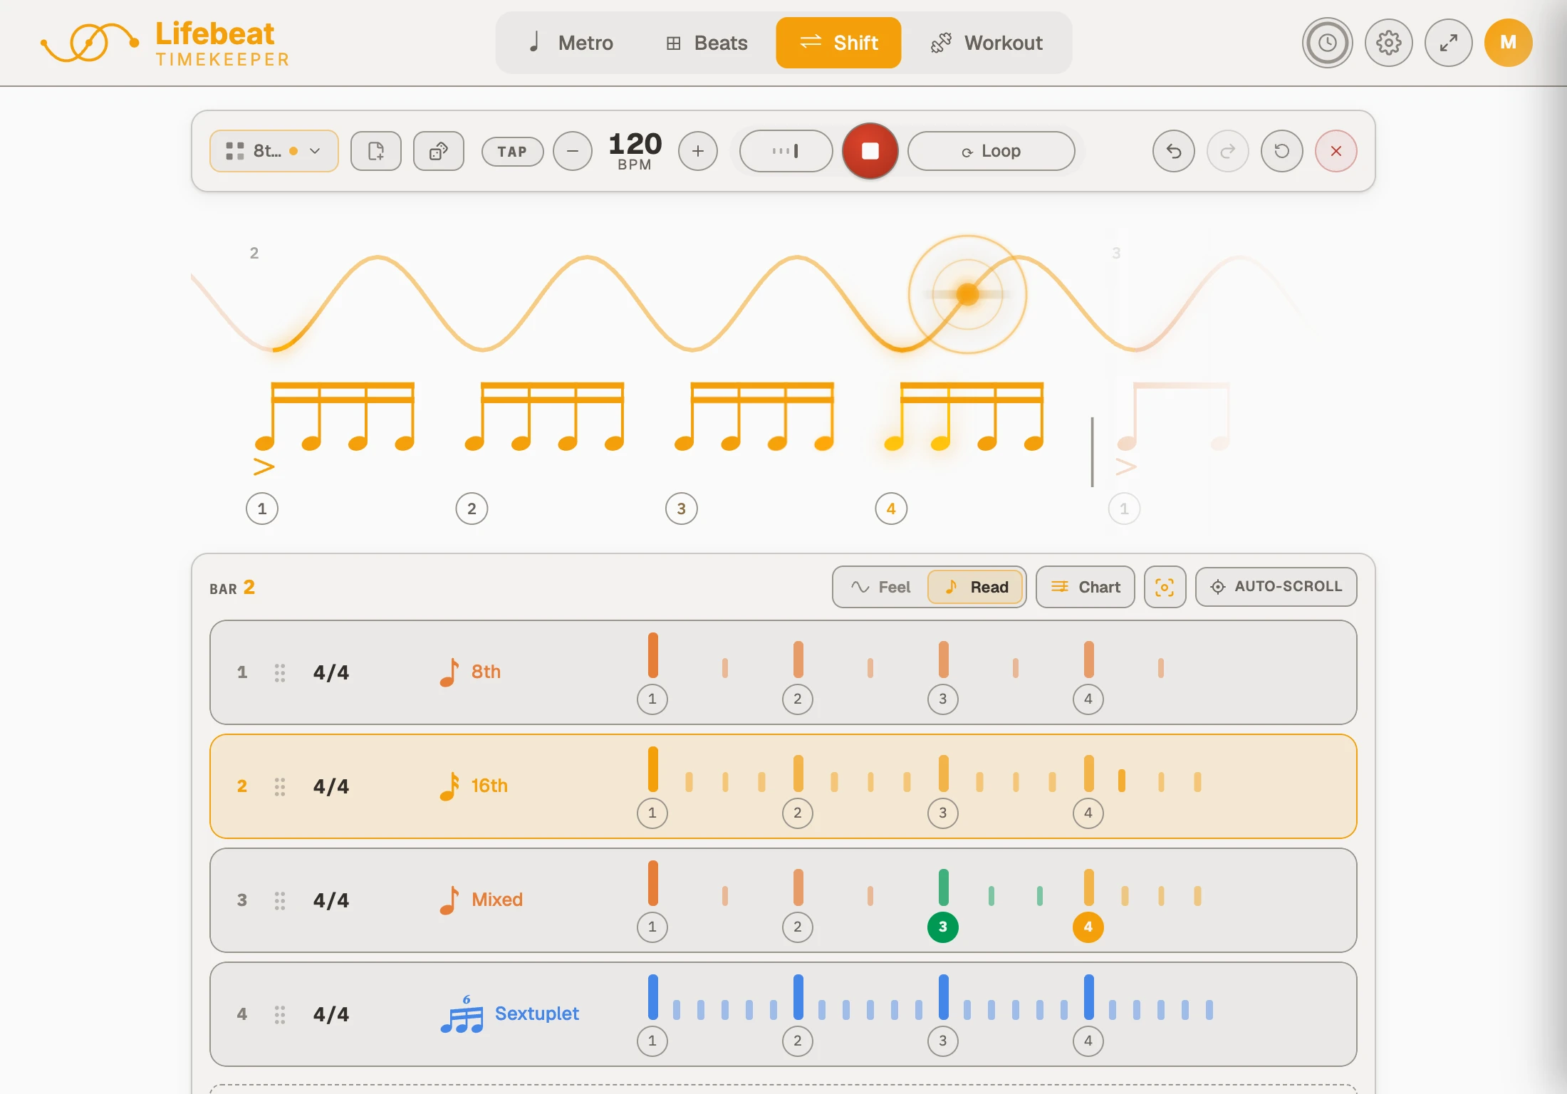Open the M user profile avatar

(1508, 43)
